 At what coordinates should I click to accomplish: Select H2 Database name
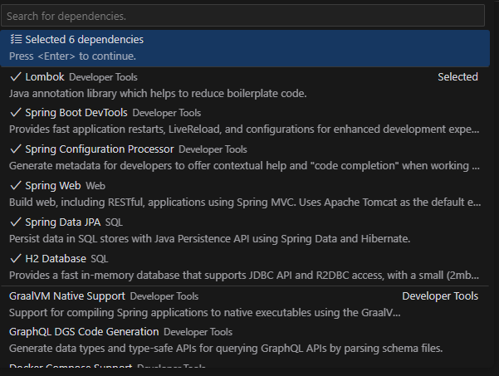point(56,259)
